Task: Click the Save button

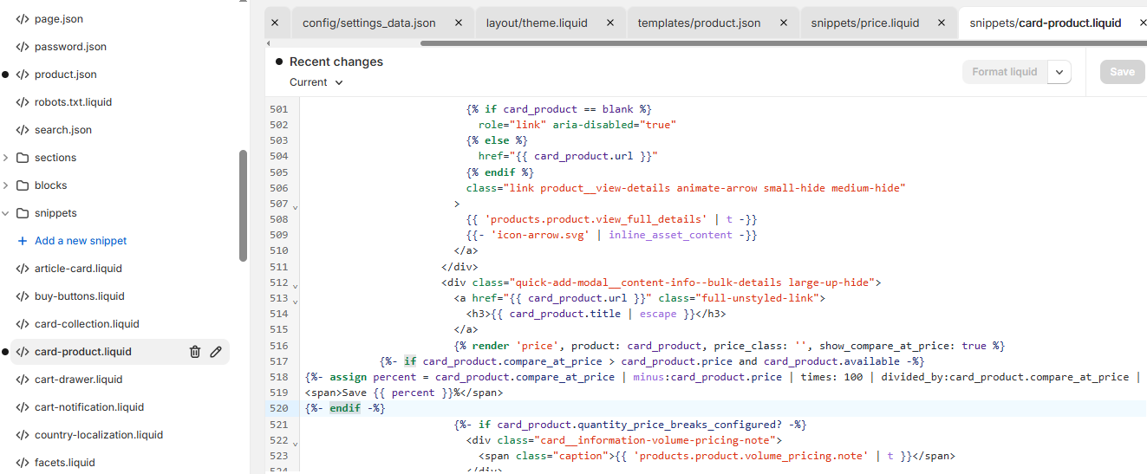Action: tap(1122, 72)
